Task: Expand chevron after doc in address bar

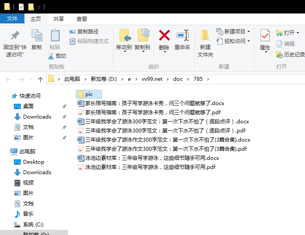Action: tap(188, 79)
